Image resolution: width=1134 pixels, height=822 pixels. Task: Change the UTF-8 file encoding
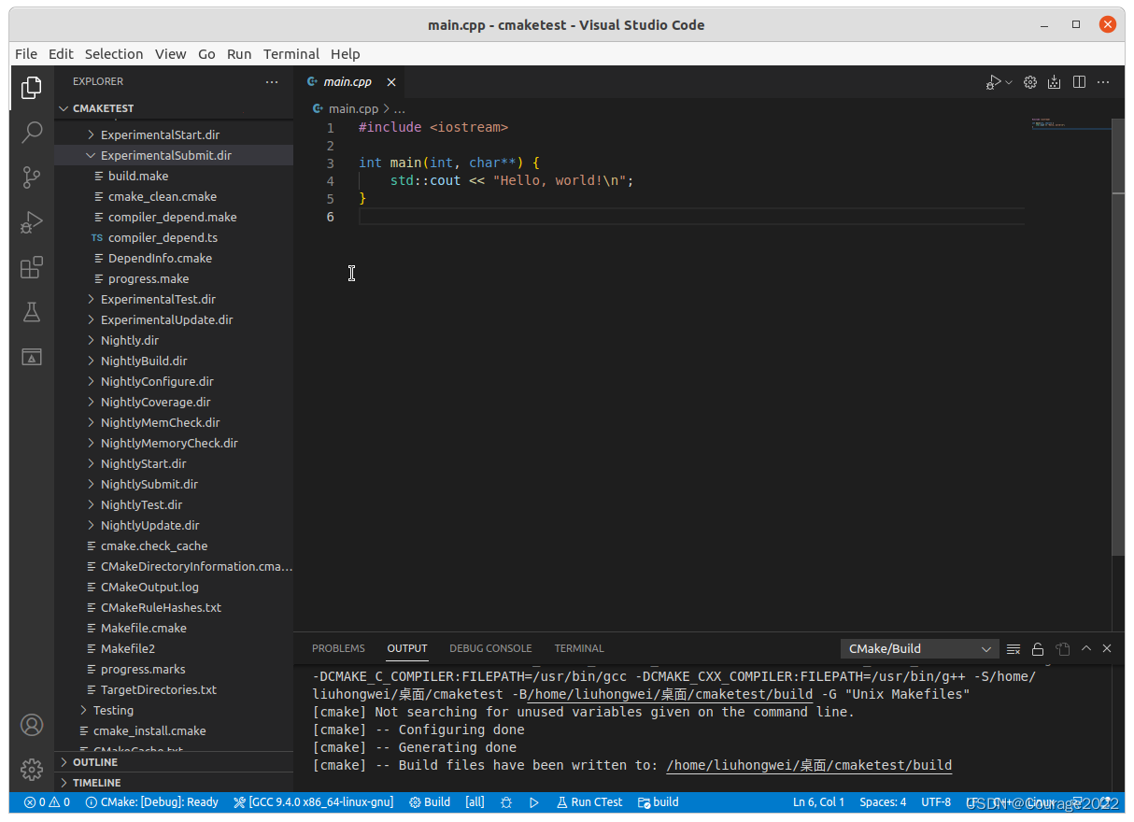[x=936, y=802]
